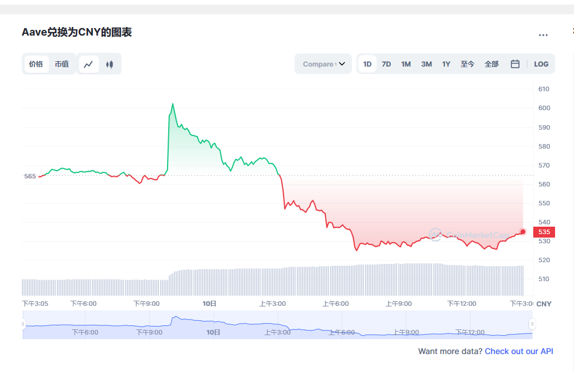Click the 535 current price label
Image resolution: width=574 pixels, height=373 pixels.
click(x=544, y=232)
